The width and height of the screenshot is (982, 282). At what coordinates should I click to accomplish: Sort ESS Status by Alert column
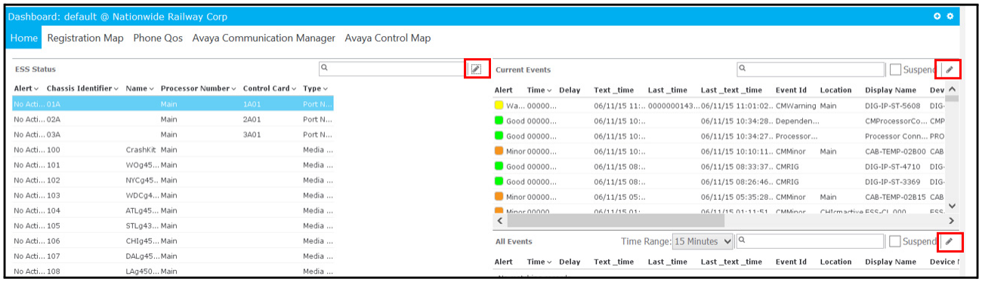click(x=26, y=88)
